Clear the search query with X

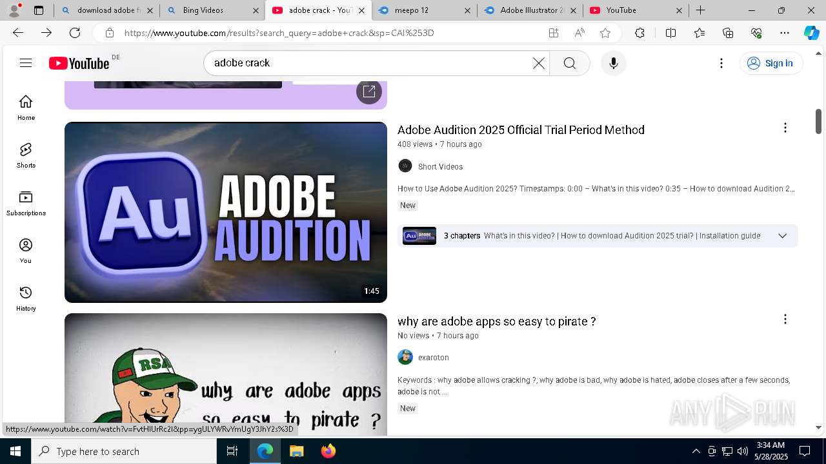[x=539, y=63]
